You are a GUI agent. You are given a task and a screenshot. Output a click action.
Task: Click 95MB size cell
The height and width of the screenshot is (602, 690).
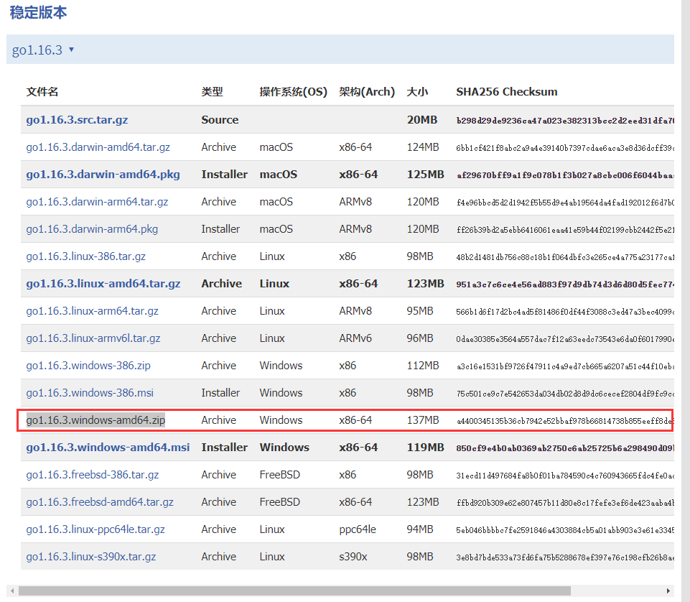pyautogui.click(x=420, y=311)
